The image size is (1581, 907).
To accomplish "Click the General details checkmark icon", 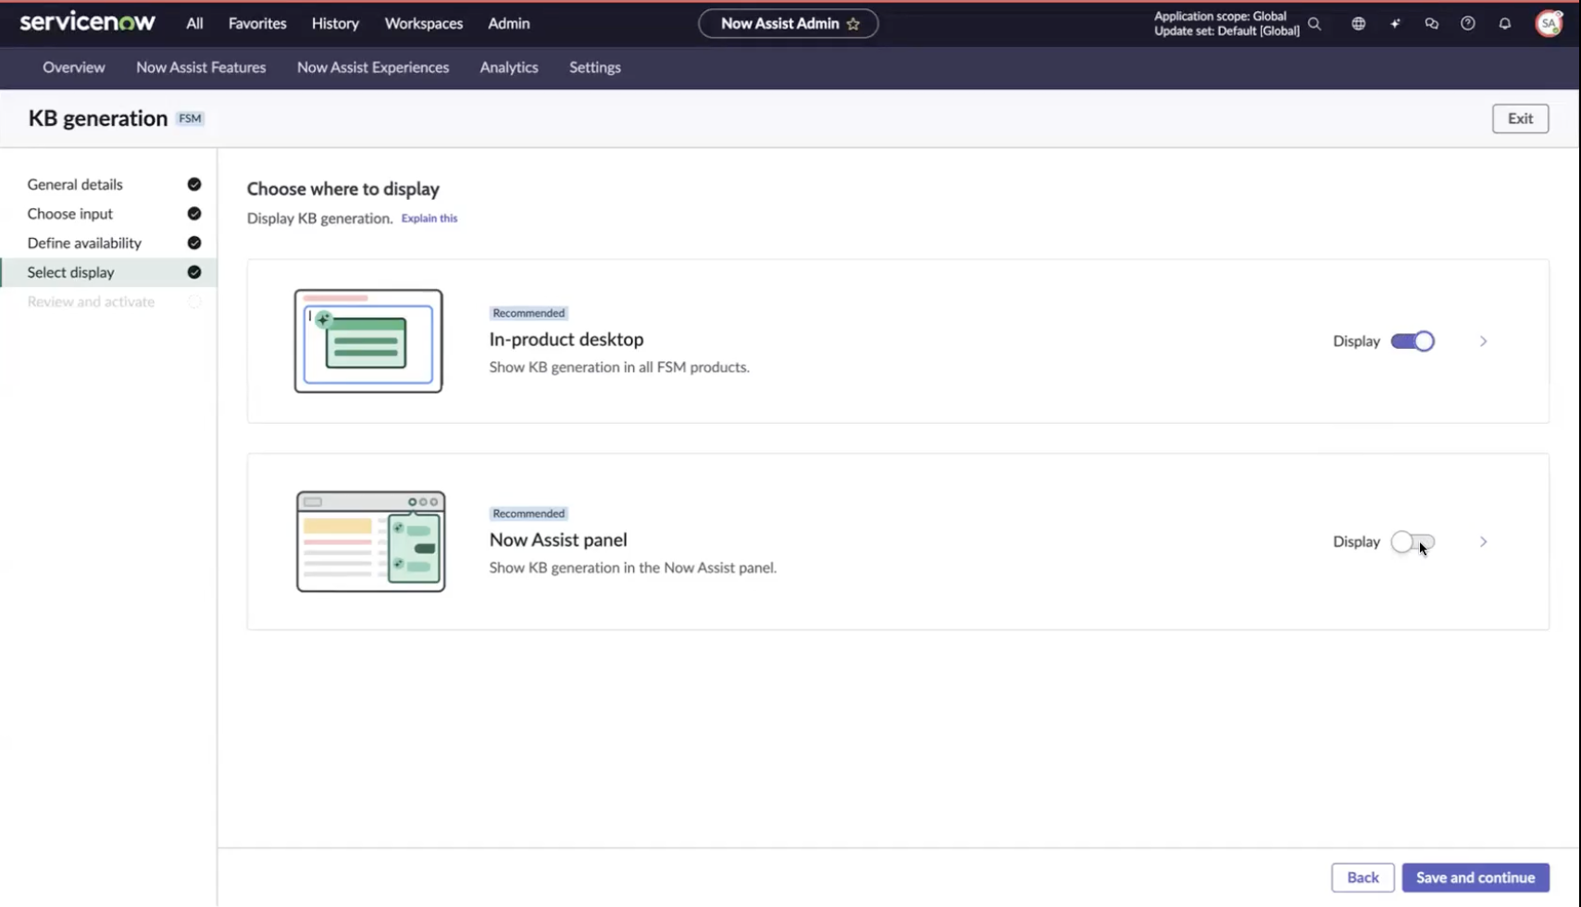I will click(x=194, y=184).
